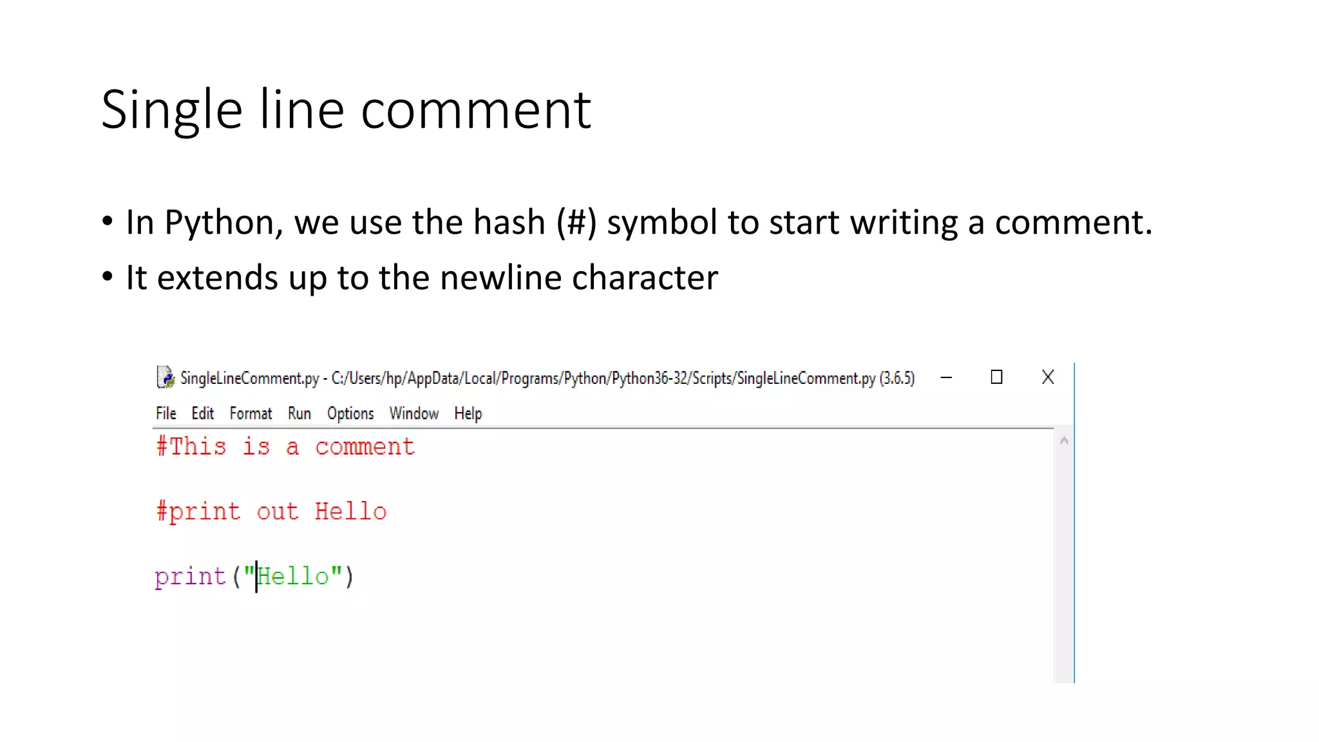Open the Edit menu
1319x742 pixels.
pyautogui.click(x=203, y=414)
